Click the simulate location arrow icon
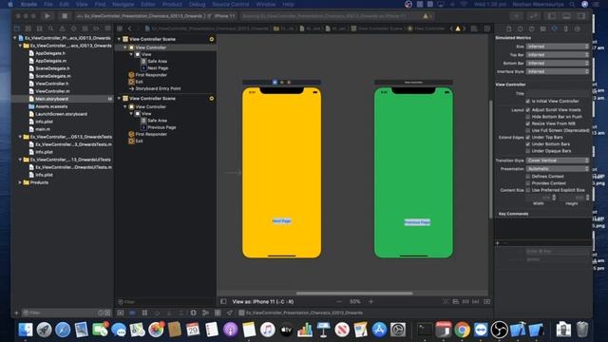 click(x=230, y=313)
